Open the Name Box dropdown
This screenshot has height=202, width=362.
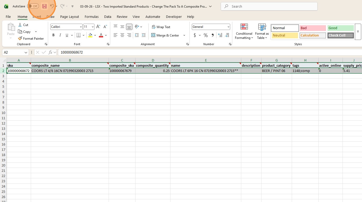click(x=26, y=52)
